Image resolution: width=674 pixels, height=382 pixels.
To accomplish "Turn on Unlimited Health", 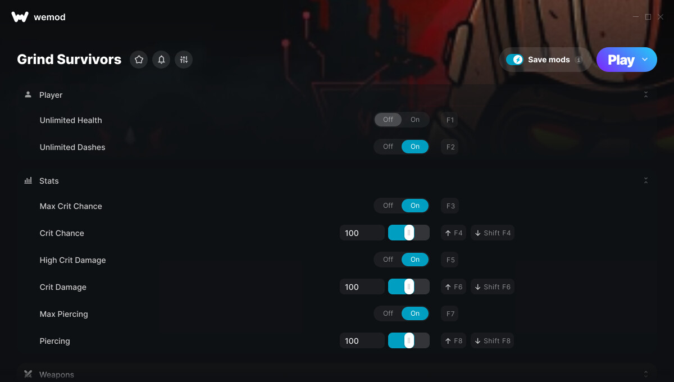I will (415, 120).
